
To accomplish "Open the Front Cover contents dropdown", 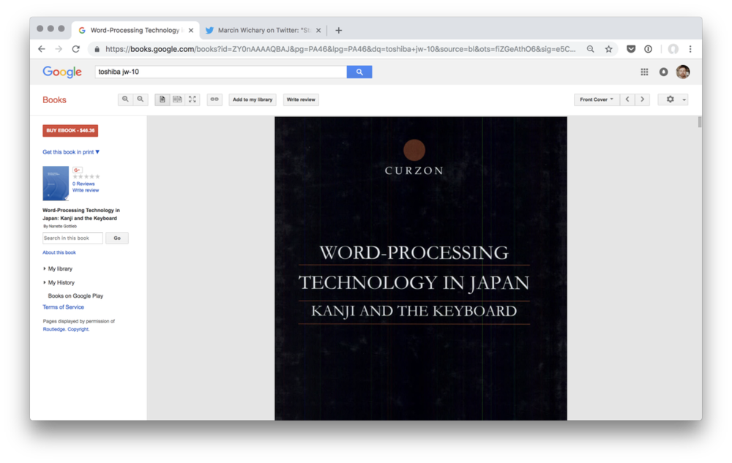I will (x=597, y=99).
